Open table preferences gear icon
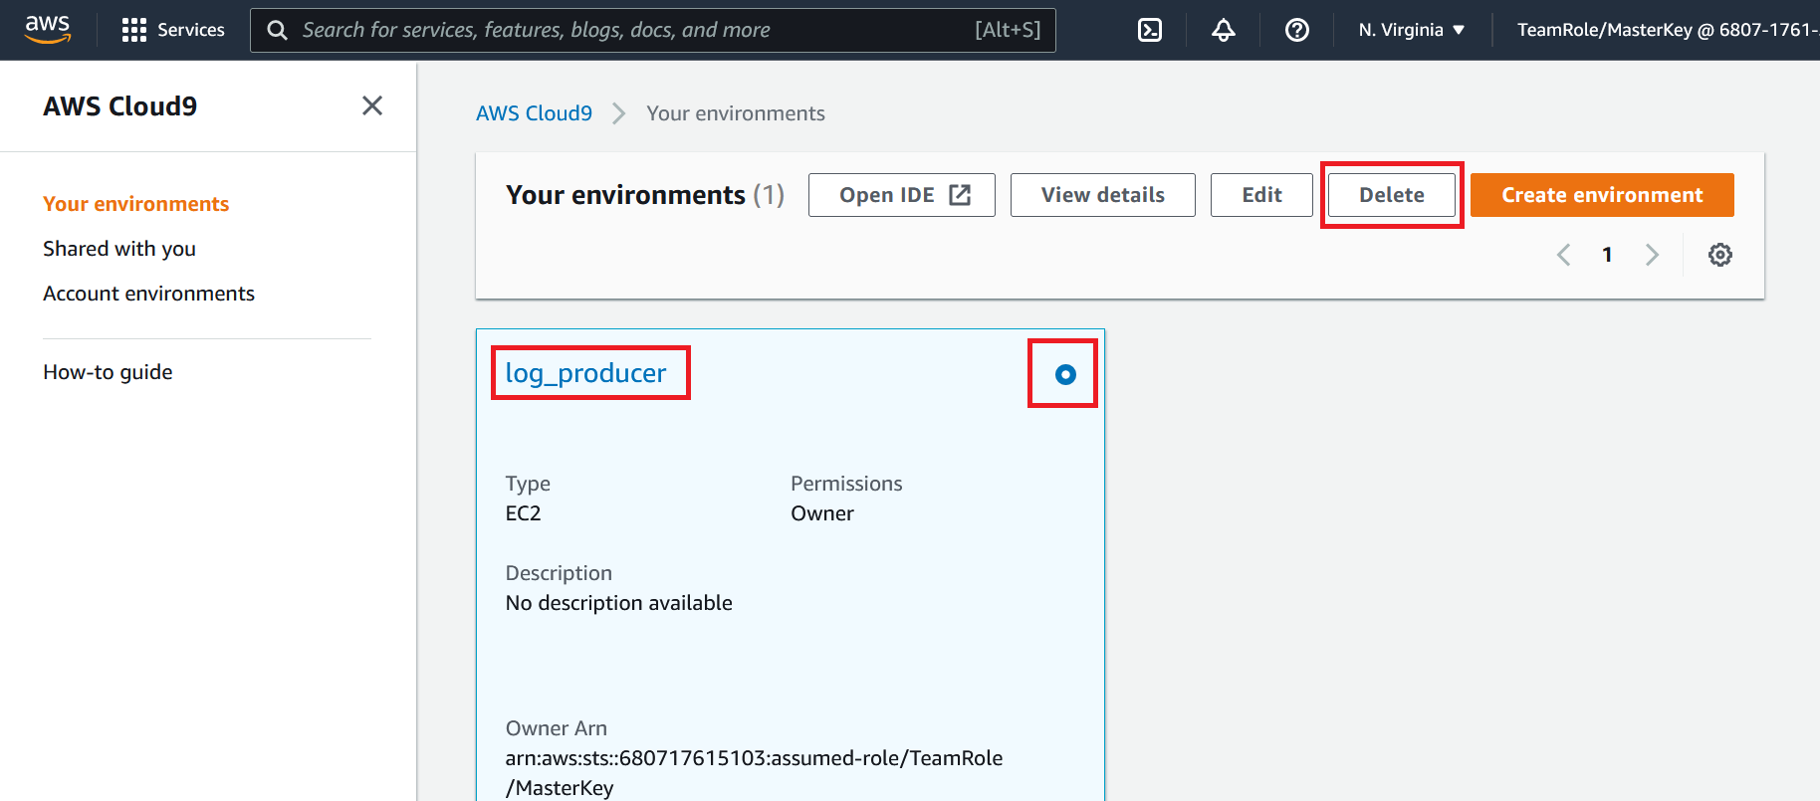 1720,255
